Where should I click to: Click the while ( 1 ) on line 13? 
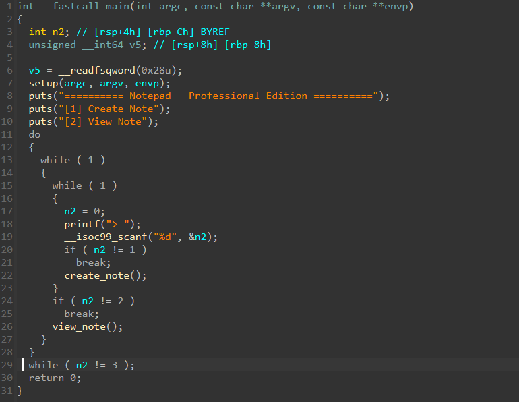73,161
